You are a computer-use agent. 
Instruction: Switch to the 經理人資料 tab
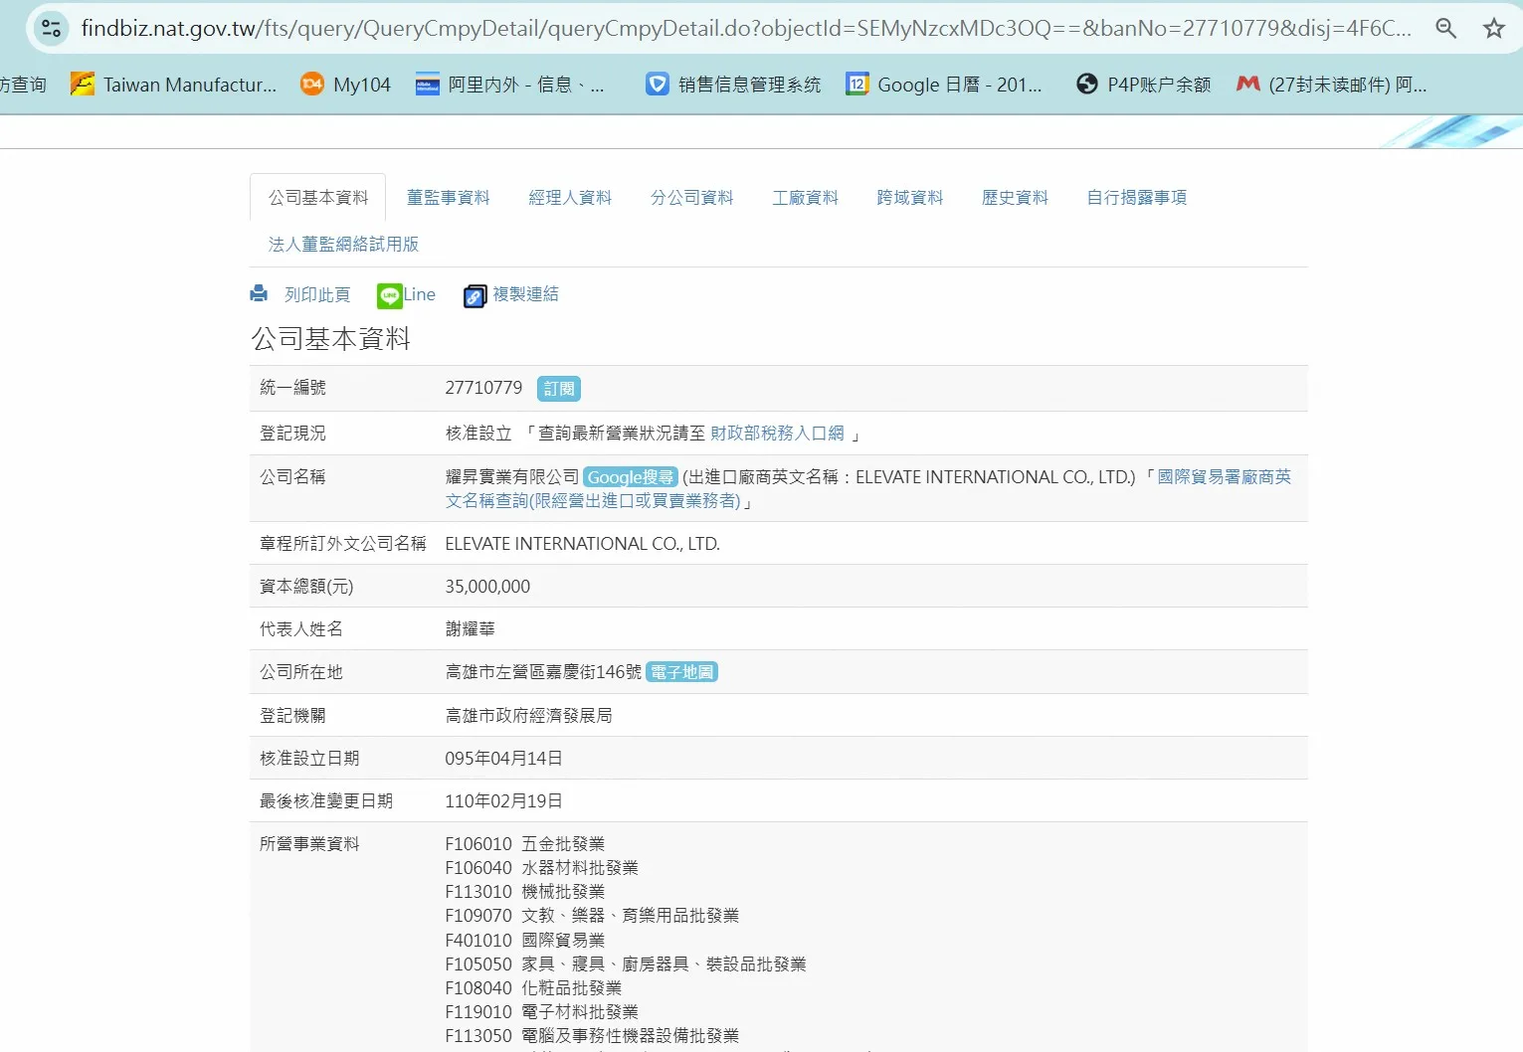(570, 198)
